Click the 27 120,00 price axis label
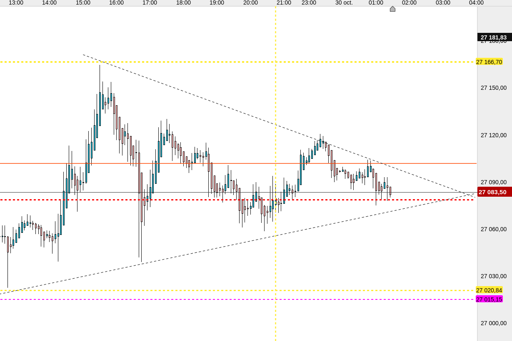Viewport: 512px width, 341px height. tap(494, 135)
